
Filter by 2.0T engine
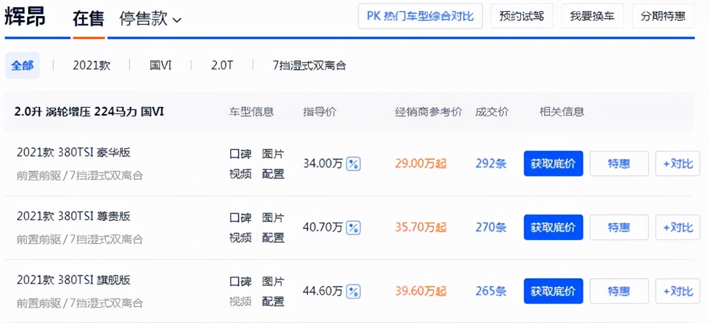pyautogui.click(x=222, y=65)
